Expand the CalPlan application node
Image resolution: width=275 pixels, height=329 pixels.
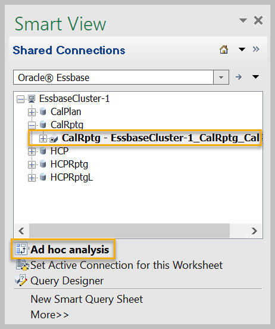point(32,112)
